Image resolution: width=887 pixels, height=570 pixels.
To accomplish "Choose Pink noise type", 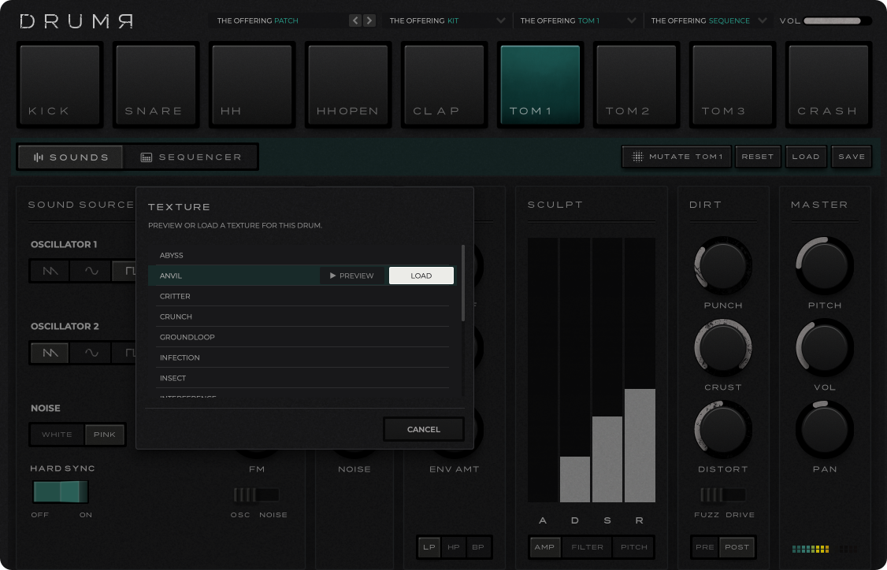I will [x=105, y=435].
